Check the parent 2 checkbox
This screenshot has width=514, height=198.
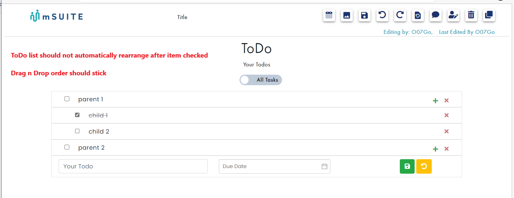(x=67, y=147)
